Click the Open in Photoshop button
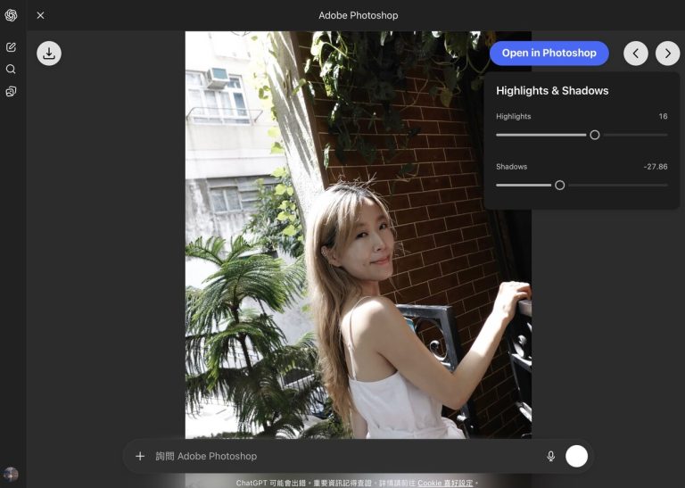Image resolution: width=685 pixels, height=488 pixels. [x=549, y=54]
